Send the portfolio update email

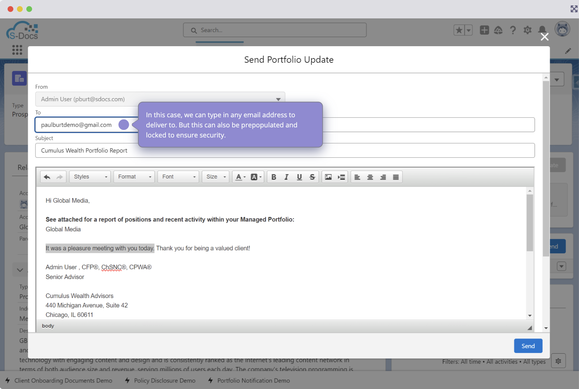pyautogui.click(x=528, y=346)
